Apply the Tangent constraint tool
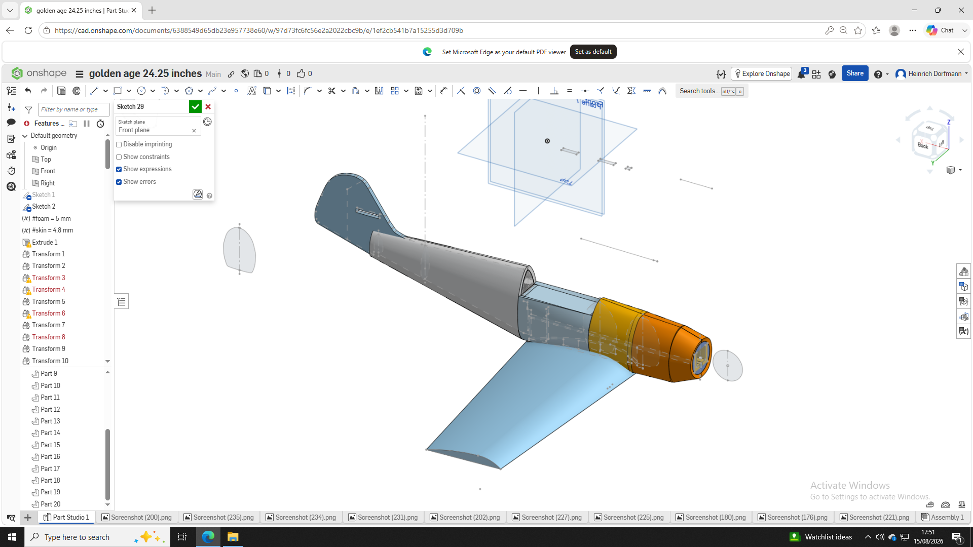The image size is (973, 547). pos(508,91)
